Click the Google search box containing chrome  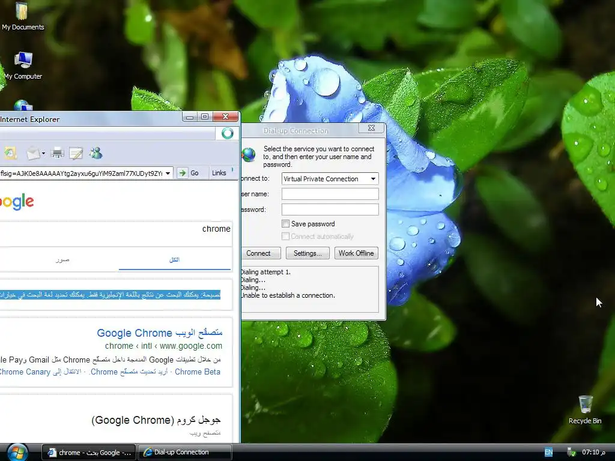(115, 234)
